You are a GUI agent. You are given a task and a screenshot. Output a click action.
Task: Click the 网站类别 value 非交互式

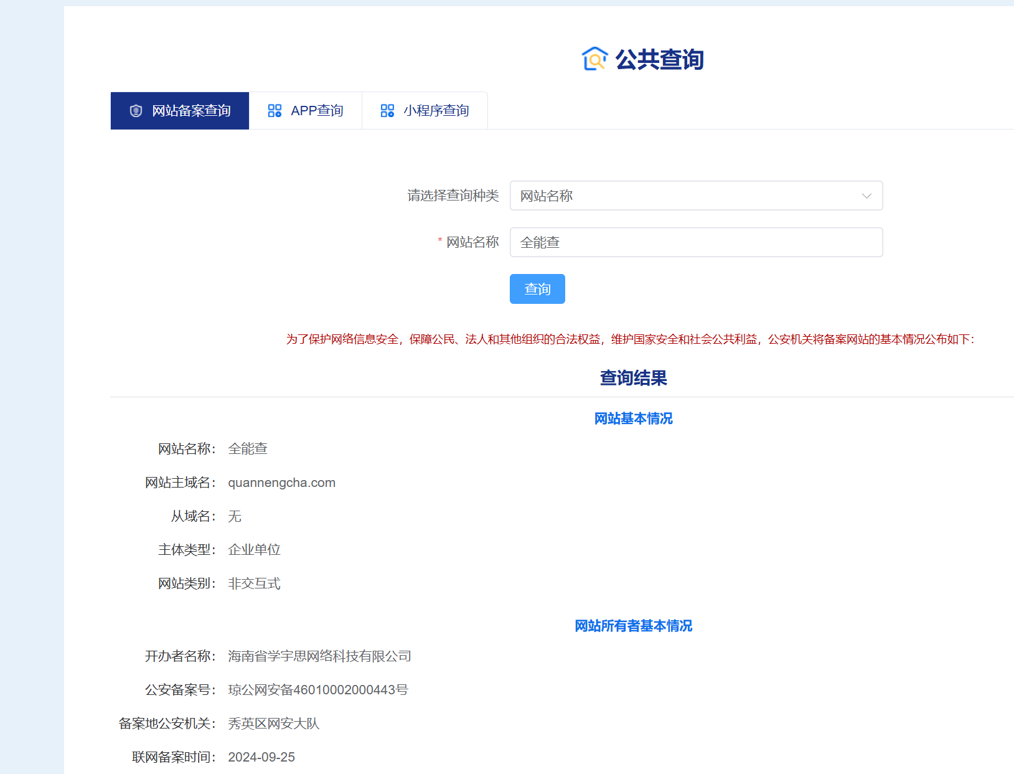click(x=254, y=583)
